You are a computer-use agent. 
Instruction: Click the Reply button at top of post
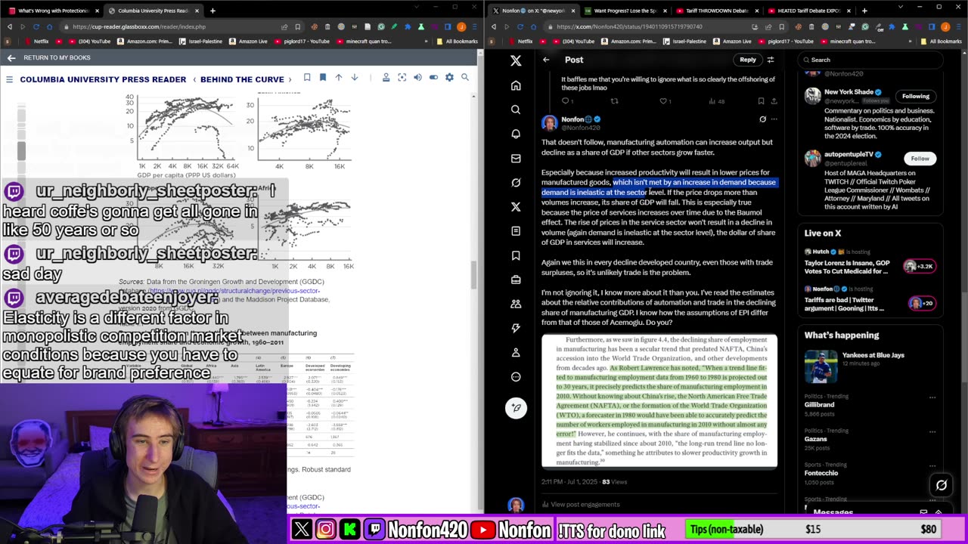tap(748, 60)
